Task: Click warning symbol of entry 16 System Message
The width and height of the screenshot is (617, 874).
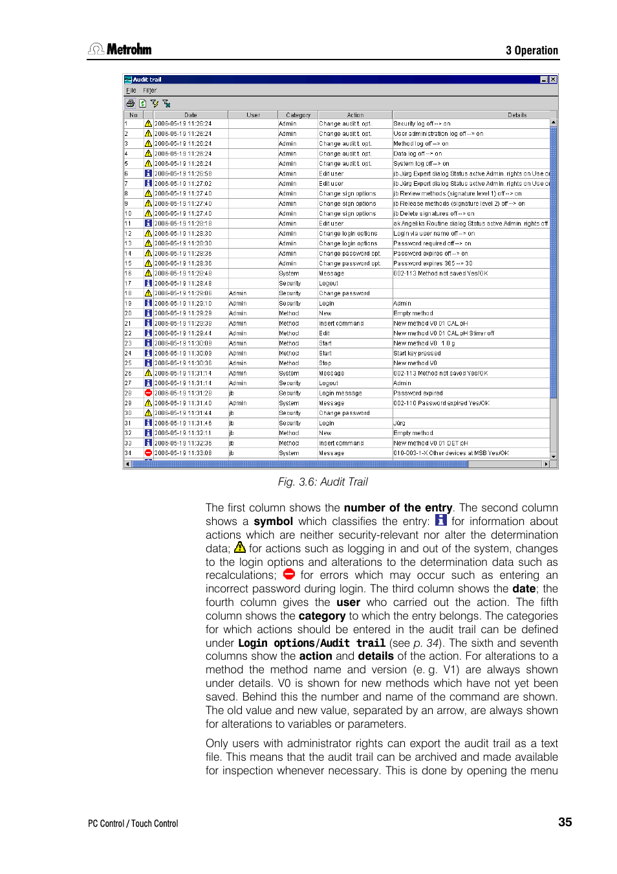Action: pos(148,273)
